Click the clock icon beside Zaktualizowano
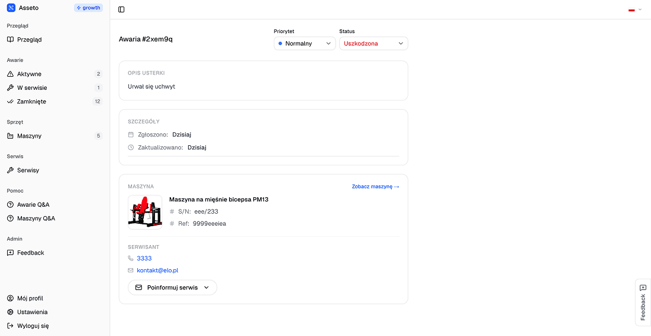 (x=131, y=148)
